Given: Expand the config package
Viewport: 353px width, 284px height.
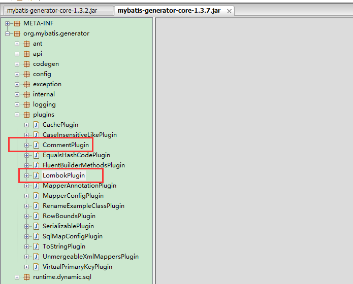Looking at the screenshot, I should tap(17, 74).
